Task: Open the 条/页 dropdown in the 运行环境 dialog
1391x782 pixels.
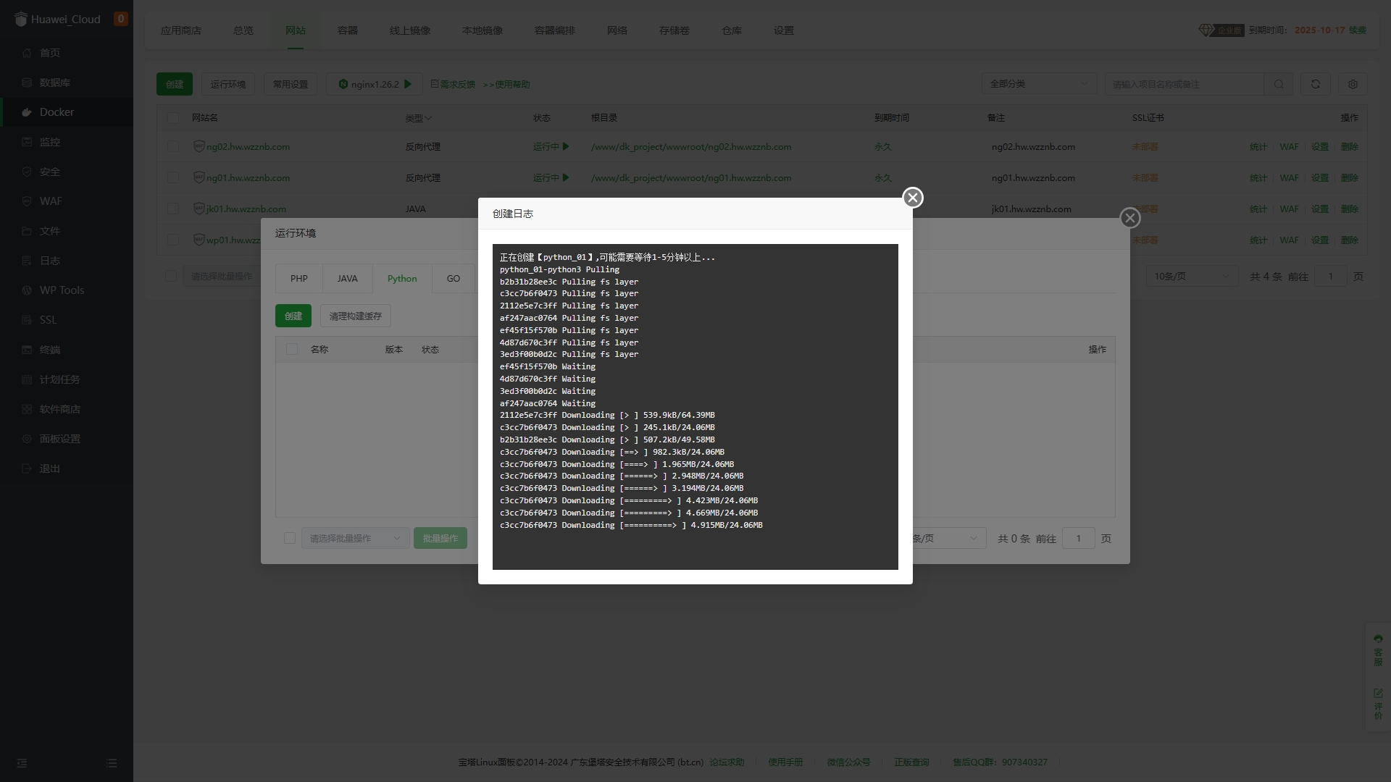Action: pos(948,538)
